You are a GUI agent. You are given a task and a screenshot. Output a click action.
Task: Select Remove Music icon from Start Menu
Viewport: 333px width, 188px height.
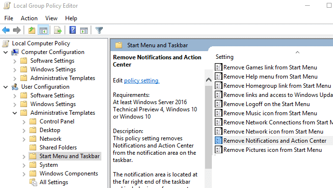click(270, 113)
